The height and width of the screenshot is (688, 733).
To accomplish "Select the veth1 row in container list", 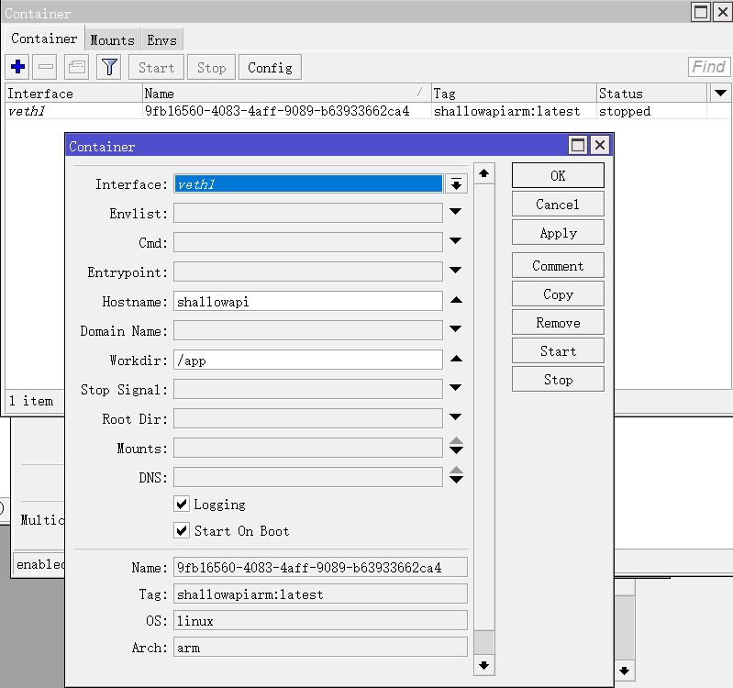I will point(368,111).
